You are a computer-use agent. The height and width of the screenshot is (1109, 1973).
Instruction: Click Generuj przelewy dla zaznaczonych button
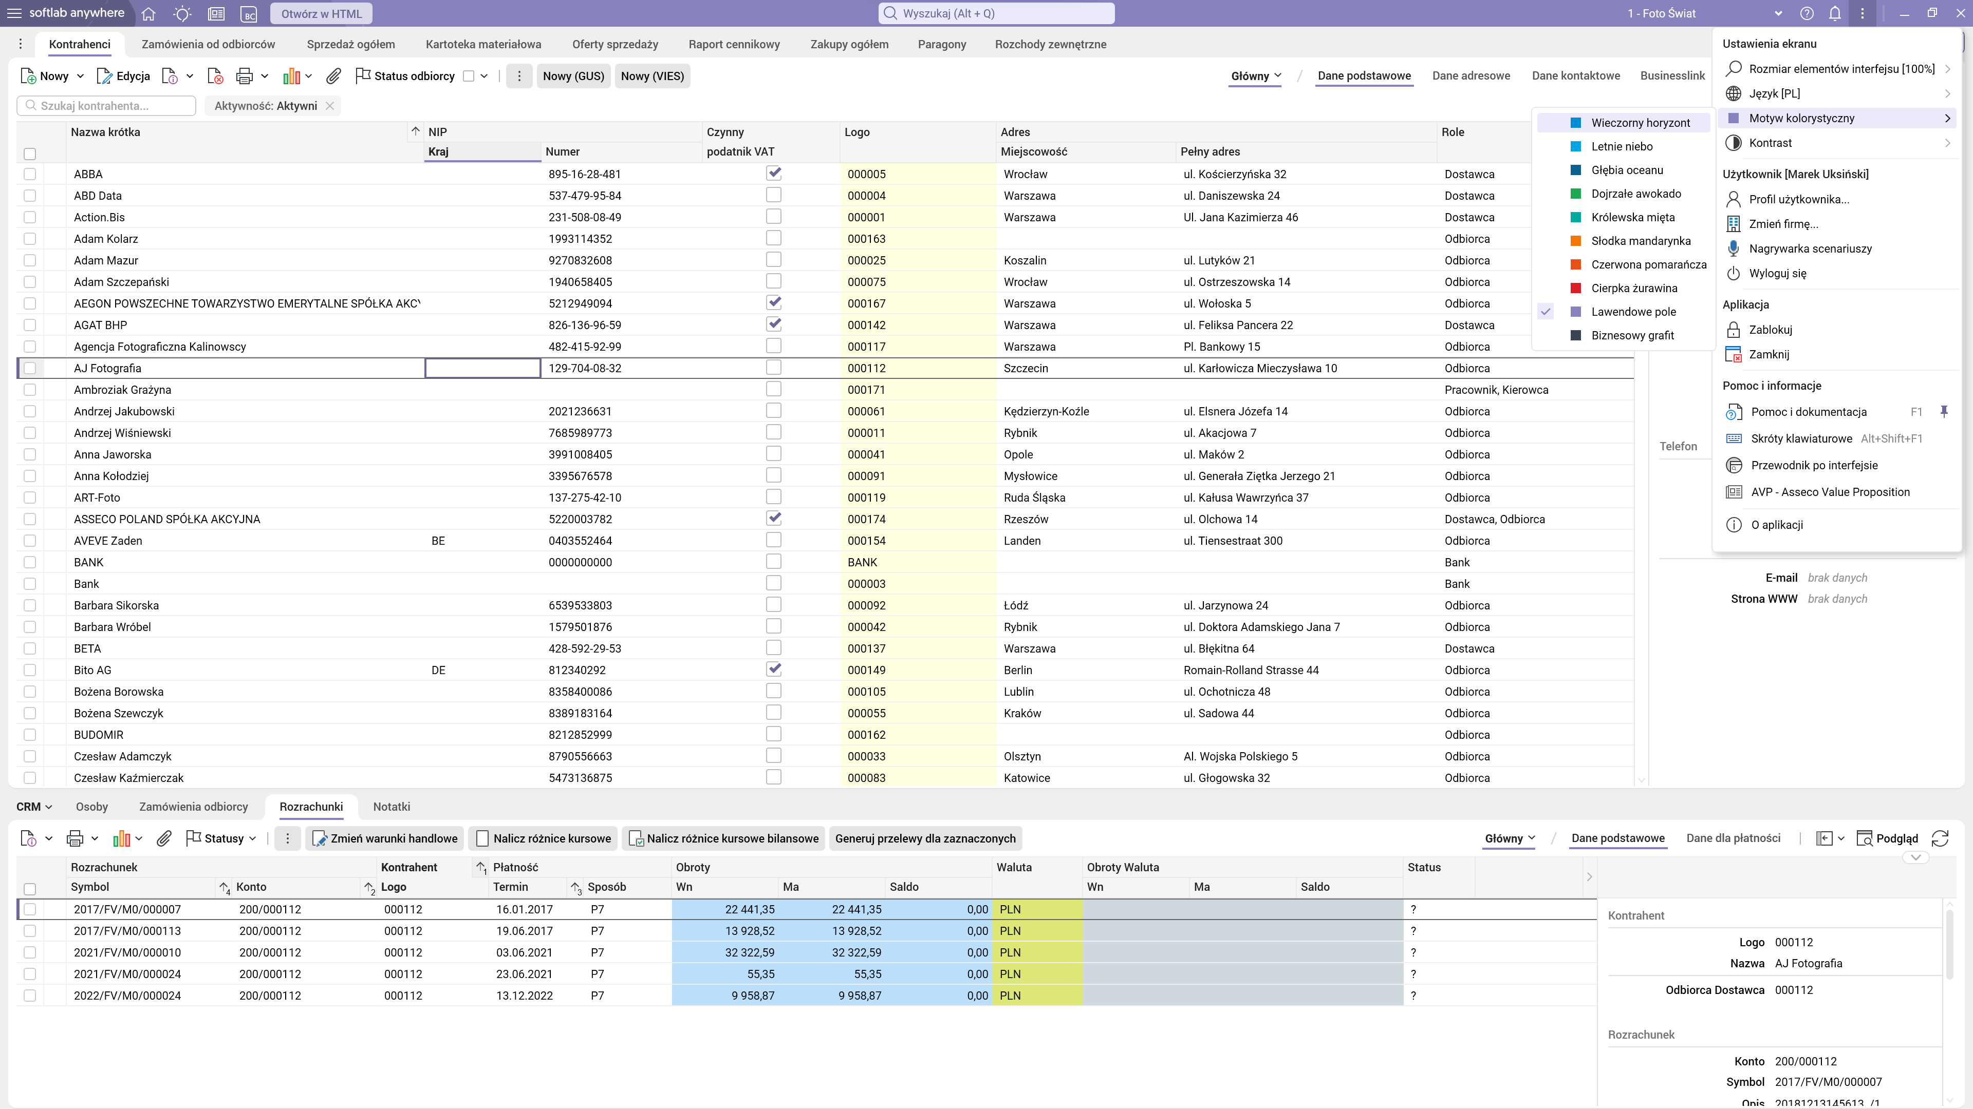coord(925,839)
